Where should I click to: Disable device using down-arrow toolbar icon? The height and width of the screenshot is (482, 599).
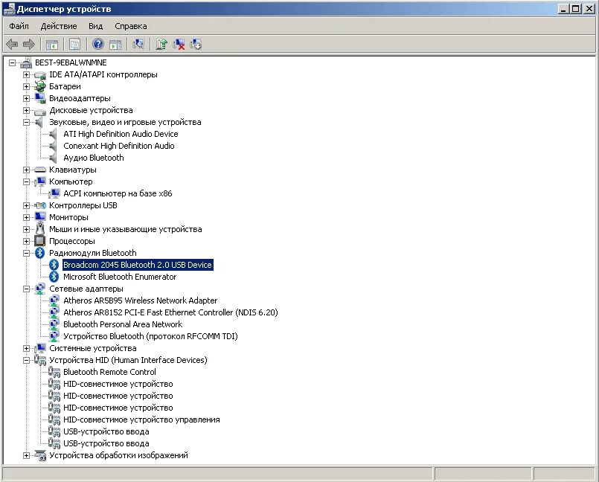(196, 45)
